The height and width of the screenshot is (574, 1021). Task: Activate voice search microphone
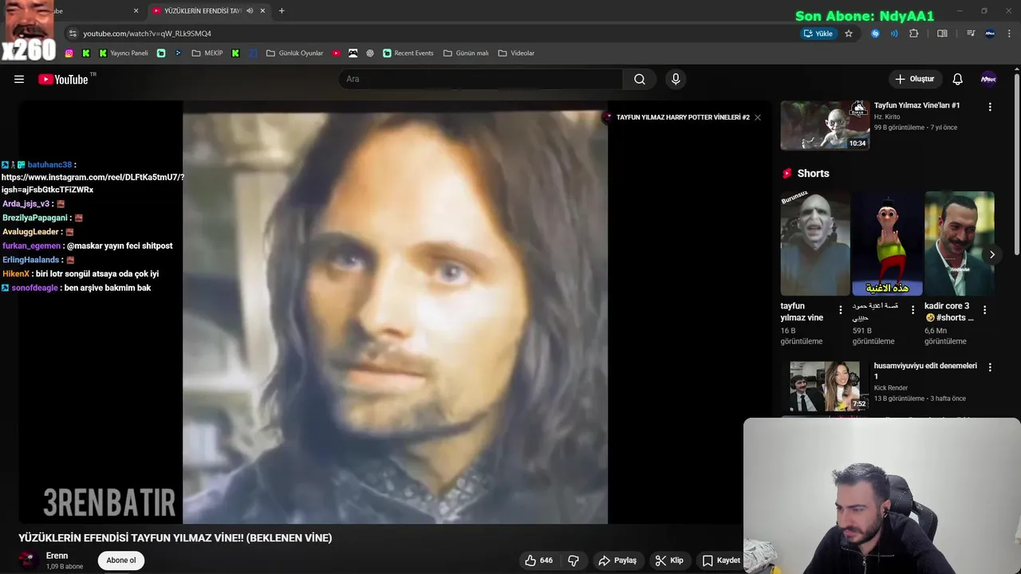pyautogui.click(x=676, y=79)
